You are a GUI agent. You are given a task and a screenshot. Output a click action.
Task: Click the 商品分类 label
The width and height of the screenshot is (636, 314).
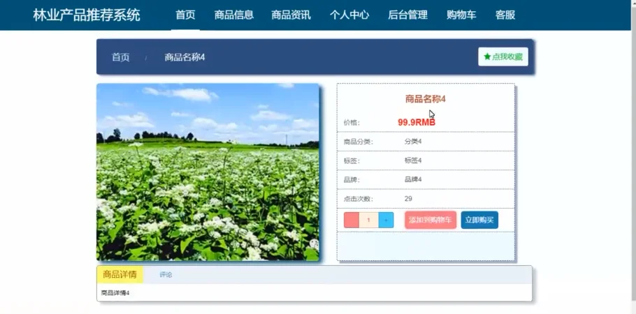pyautogui.click(x=358, y=142)
